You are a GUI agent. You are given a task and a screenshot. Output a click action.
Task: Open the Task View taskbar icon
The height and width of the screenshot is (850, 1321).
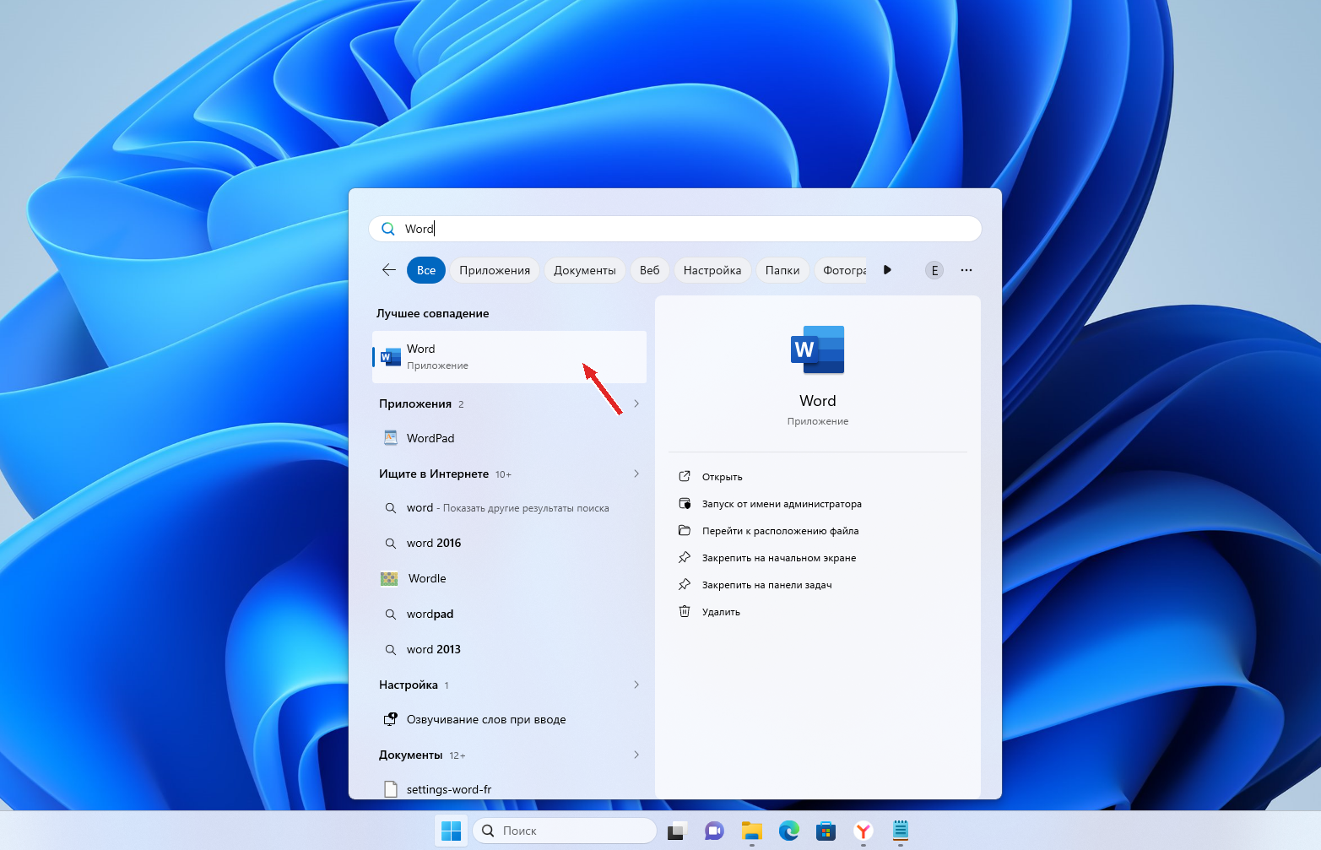678,831
